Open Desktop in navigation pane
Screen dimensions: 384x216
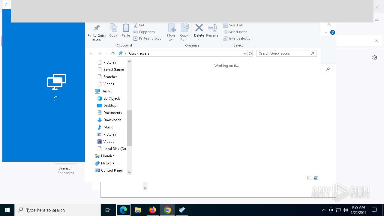point(107,106)
